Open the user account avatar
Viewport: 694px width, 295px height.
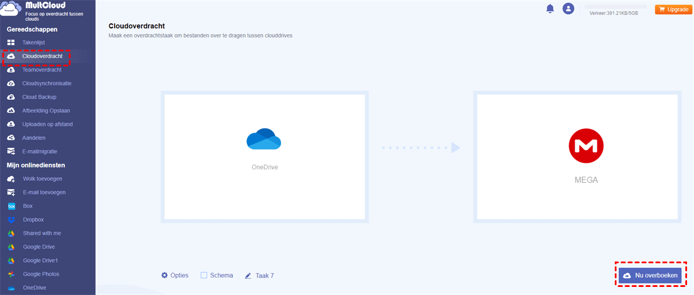[x=569, y=9]
